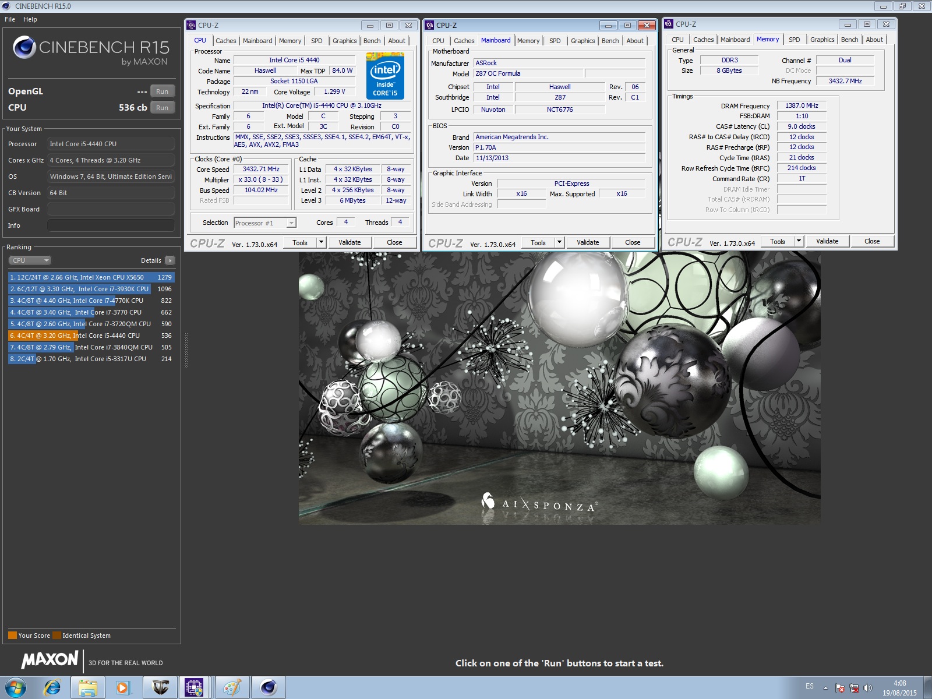Viewport: 932px width, 699px height.
Task: Click DRAM Frequency value 1387.0 MHz
Action: pos(802,106)
